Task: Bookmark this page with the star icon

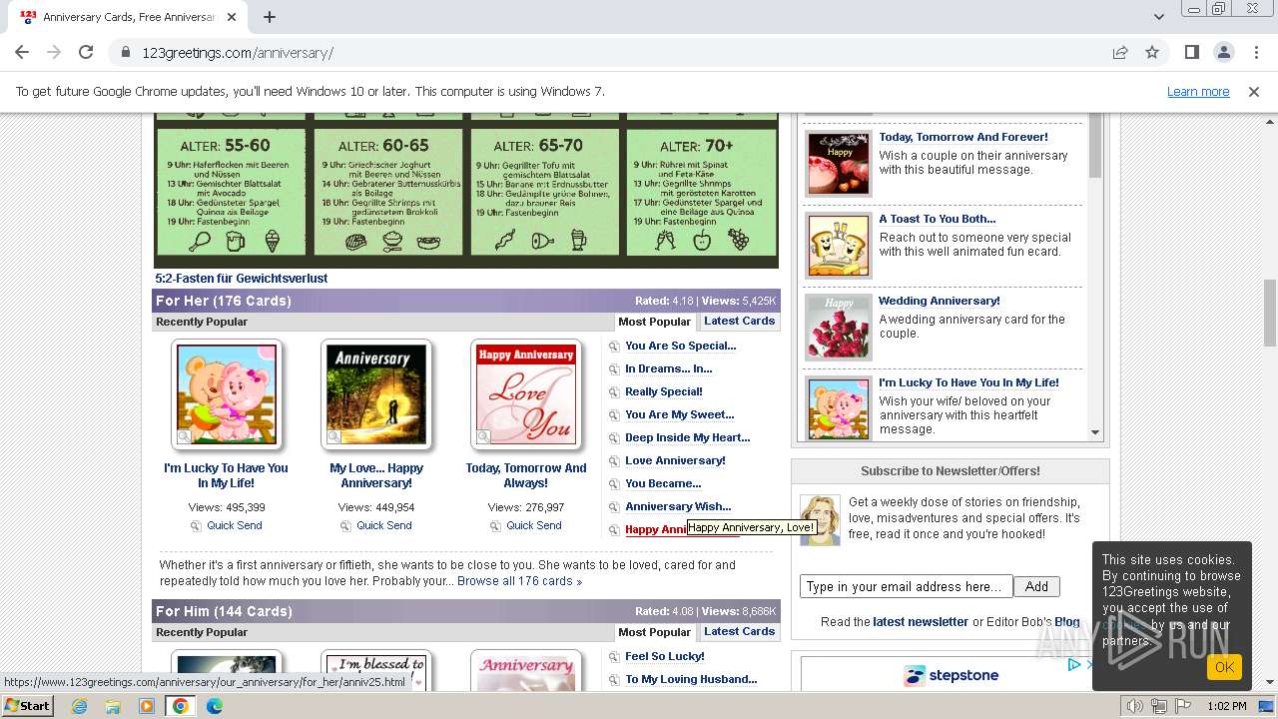Action: (1152, 52)
